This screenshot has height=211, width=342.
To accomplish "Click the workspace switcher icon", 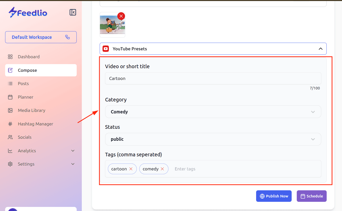I will click(67, 37).
